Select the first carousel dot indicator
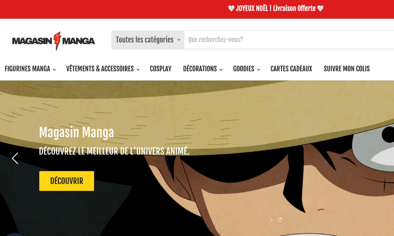 pyautogui.click(x=271, y=220)
